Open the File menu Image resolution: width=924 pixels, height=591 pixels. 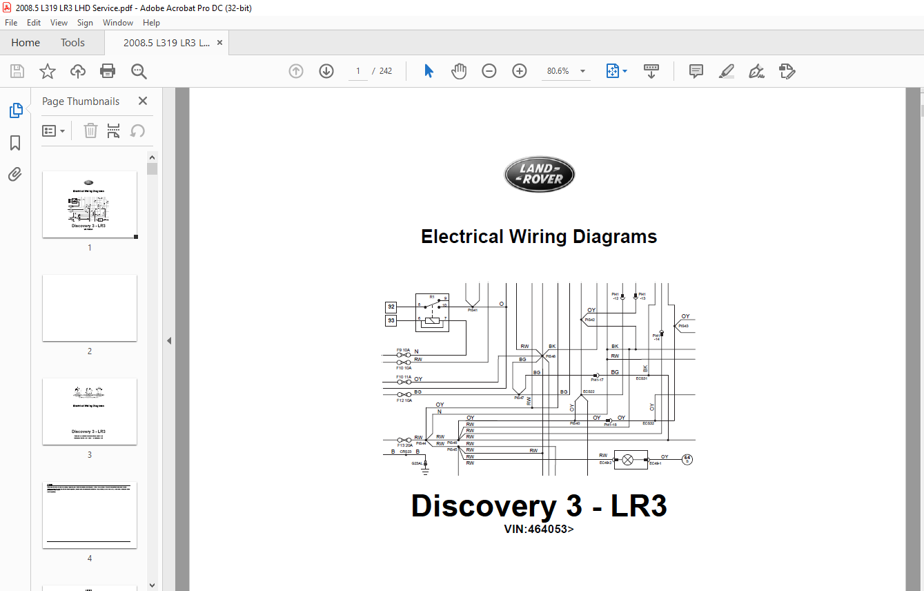coord(11,23)
